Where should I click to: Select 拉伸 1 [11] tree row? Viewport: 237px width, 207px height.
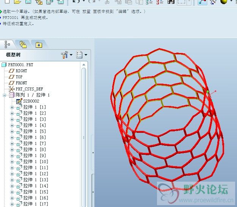pos(36,168)
